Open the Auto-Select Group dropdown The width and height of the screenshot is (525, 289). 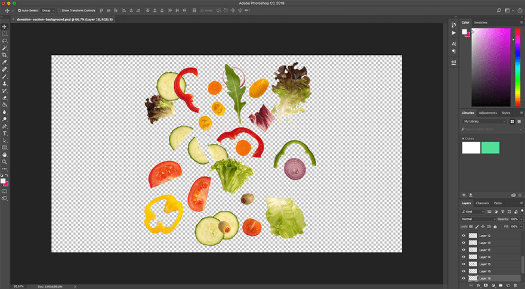[47, 11]
